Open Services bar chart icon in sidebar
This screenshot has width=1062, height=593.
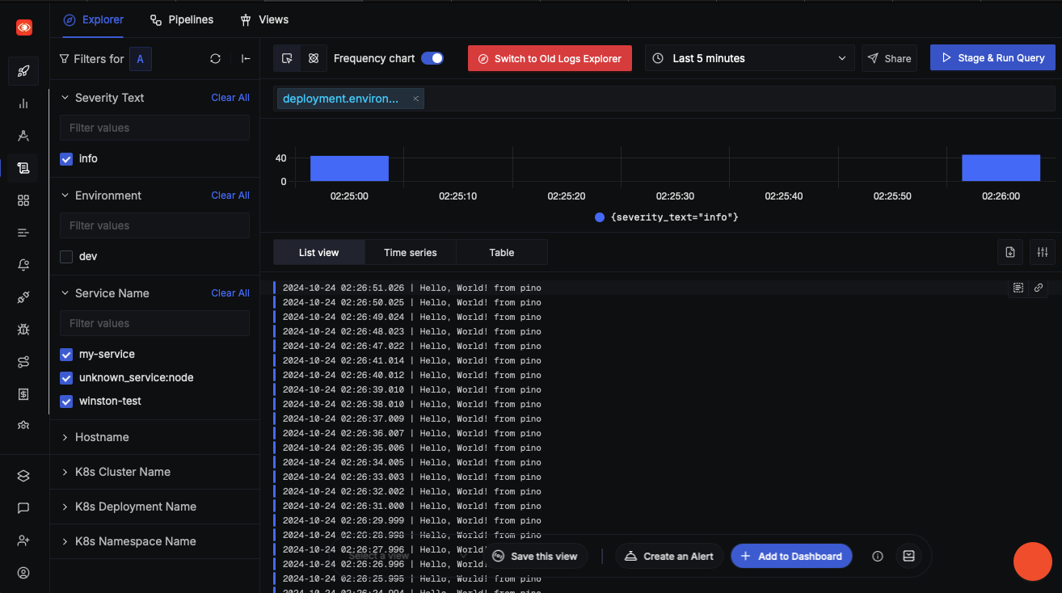[23, 103]
